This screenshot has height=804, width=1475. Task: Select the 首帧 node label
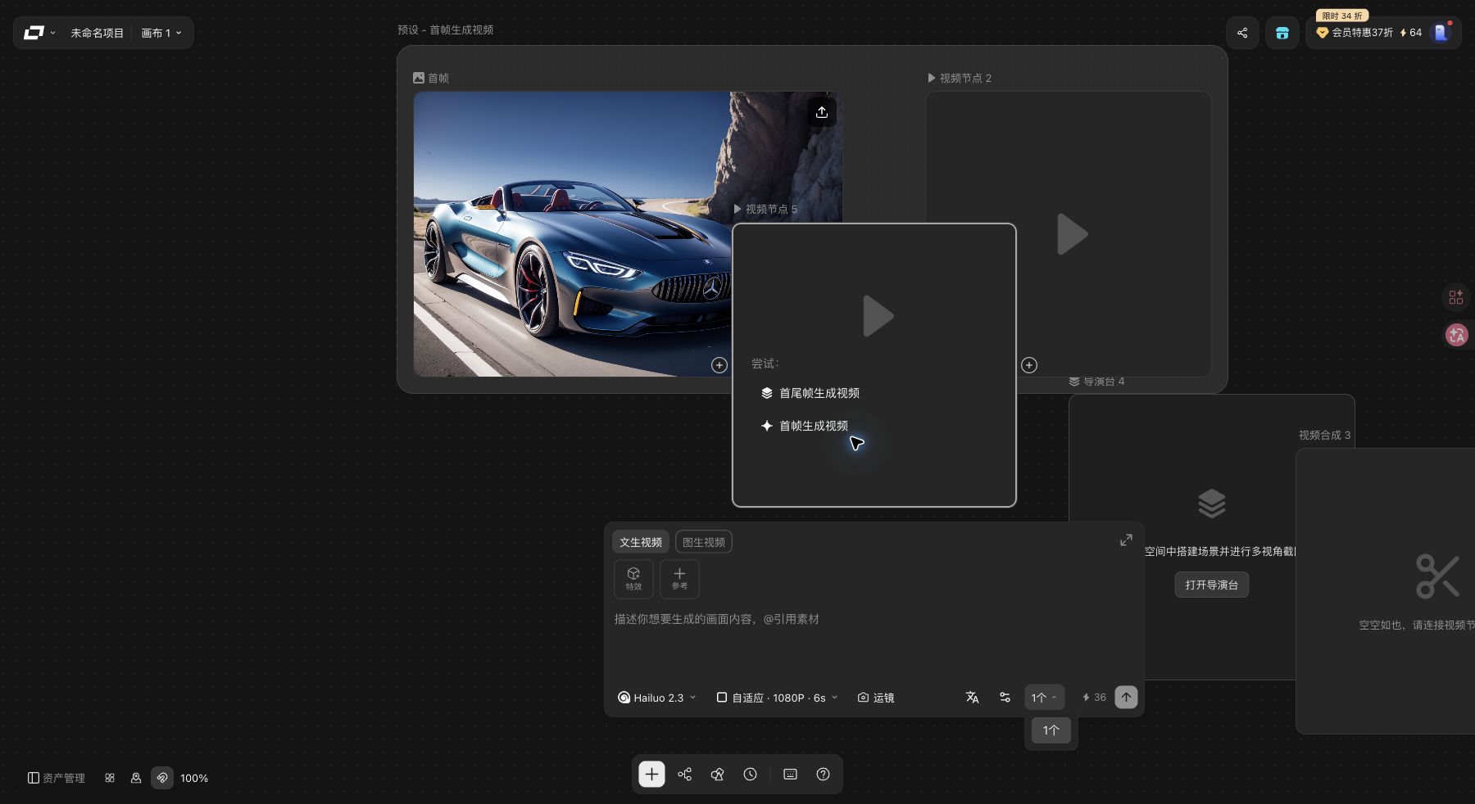[x=431, y=78]
